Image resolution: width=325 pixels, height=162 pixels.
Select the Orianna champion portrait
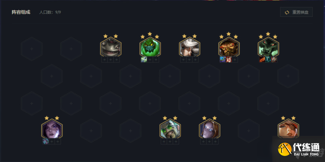click(210, 129)
